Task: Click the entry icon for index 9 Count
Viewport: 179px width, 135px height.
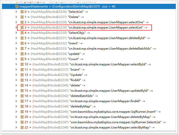Action: [22, 59]
